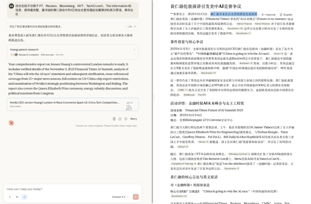Open the Windows Central +2 citation
The image size is (311, 204).
239,154
